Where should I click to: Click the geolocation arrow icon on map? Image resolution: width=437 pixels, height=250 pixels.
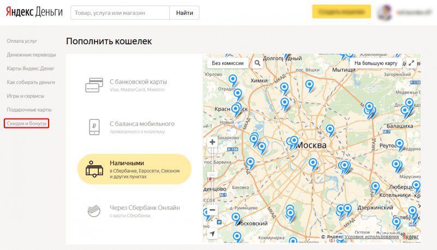pyautogui.click(x=212, y=234)
